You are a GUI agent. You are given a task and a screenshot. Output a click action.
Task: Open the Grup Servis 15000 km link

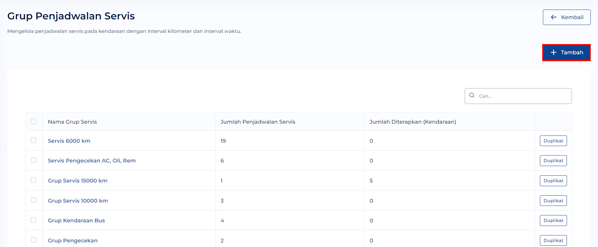[78, 181]
